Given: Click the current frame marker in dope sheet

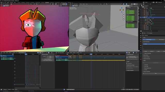Looking at the screenshot, I should (91, 54).
